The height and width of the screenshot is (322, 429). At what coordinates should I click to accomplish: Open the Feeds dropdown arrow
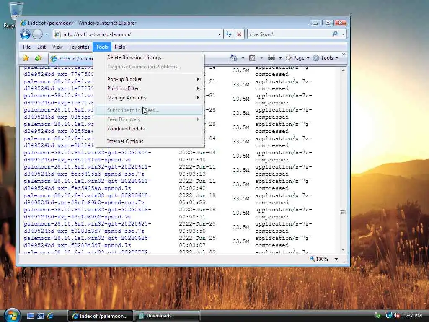(x=261, y=58)
